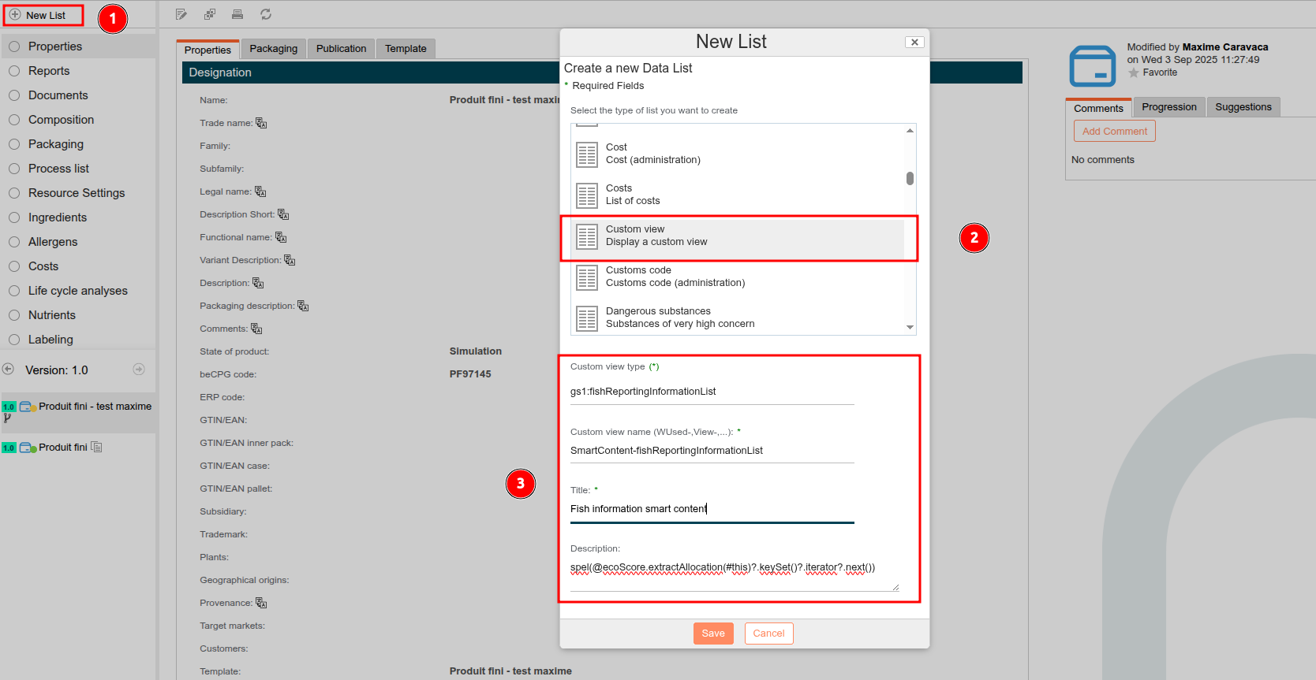Click the Simulation state value
The width and height of the screenshot is (1316, 680).
tap(476, 351)
